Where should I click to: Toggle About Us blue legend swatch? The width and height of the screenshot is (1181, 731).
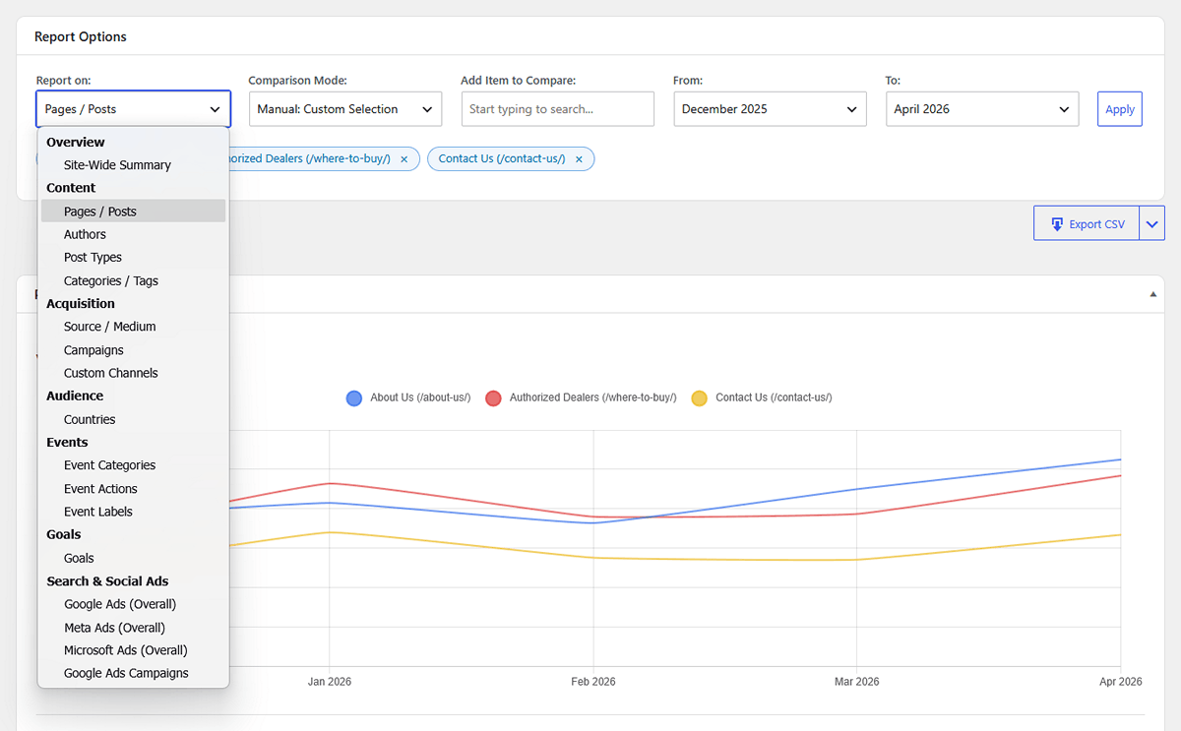354,398
